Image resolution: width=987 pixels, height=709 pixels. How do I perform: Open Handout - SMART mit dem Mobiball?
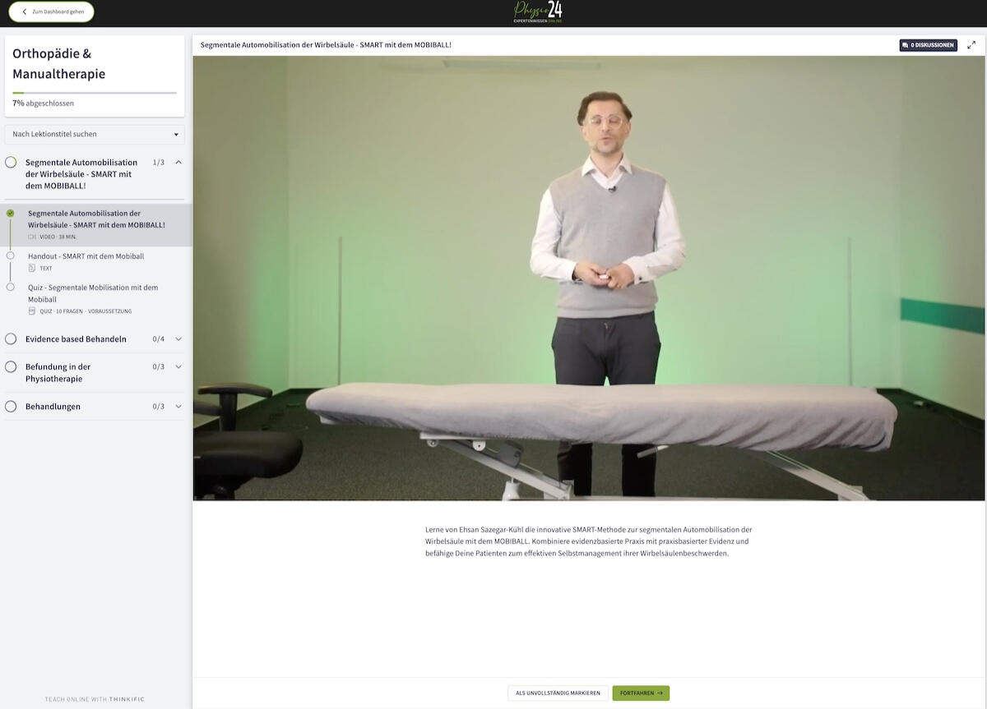86,256
